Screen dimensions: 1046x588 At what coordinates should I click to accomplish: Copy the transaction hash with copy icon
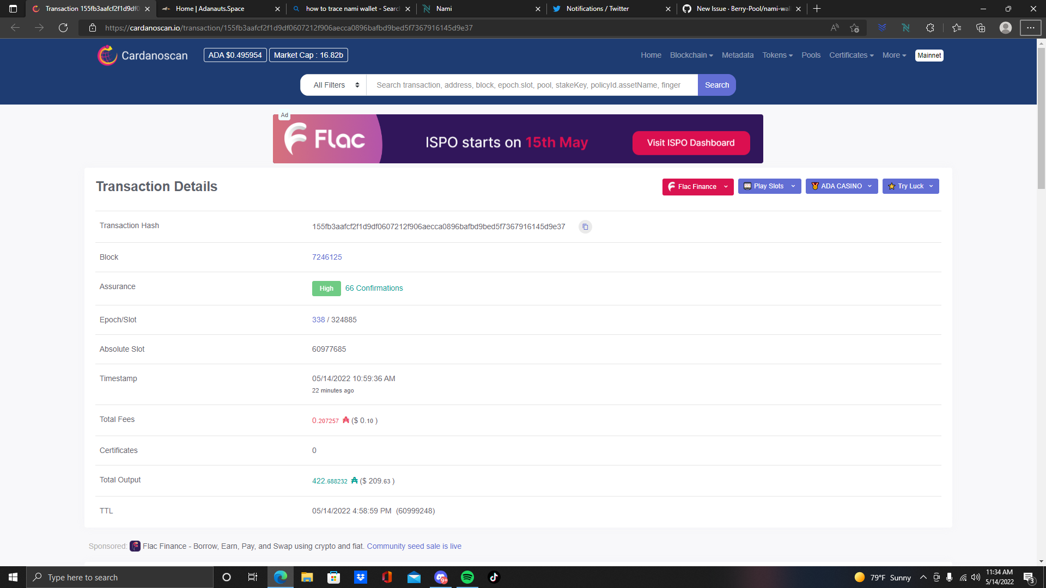click(x=585, y=227)
